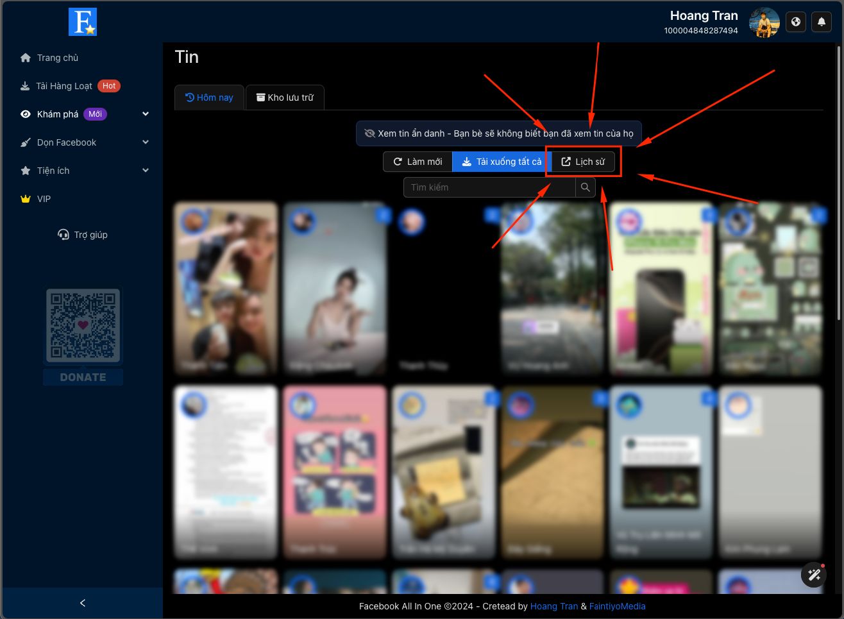Focus the Tìm kiếm search field
Image resolution: width=844 pixels, height=619 pixels.
click(489, 187)
